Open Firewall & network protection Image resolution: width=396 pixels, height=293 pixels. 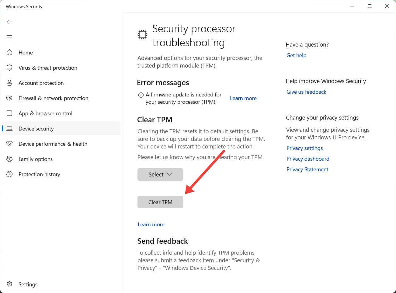54,98
